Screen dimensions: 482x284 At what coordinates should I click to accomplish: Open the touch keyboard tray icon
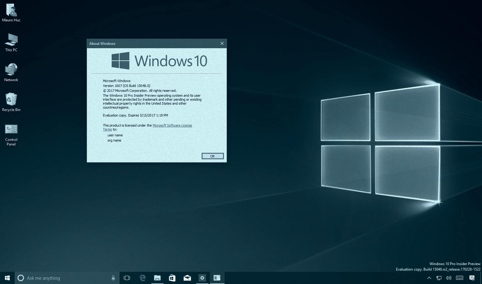click(x=459, y=278)
